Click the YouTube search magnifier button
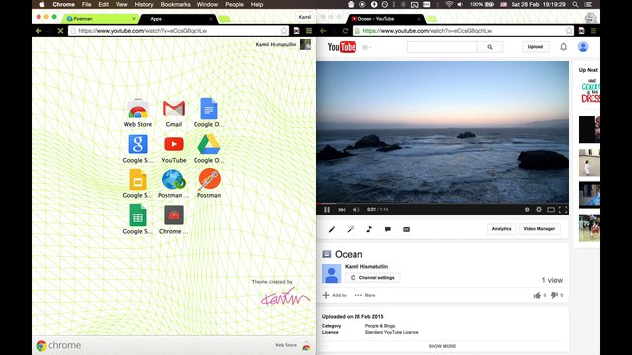Viewport: 632px width, 355px height. pyautogui.click(x=490, y=47)
